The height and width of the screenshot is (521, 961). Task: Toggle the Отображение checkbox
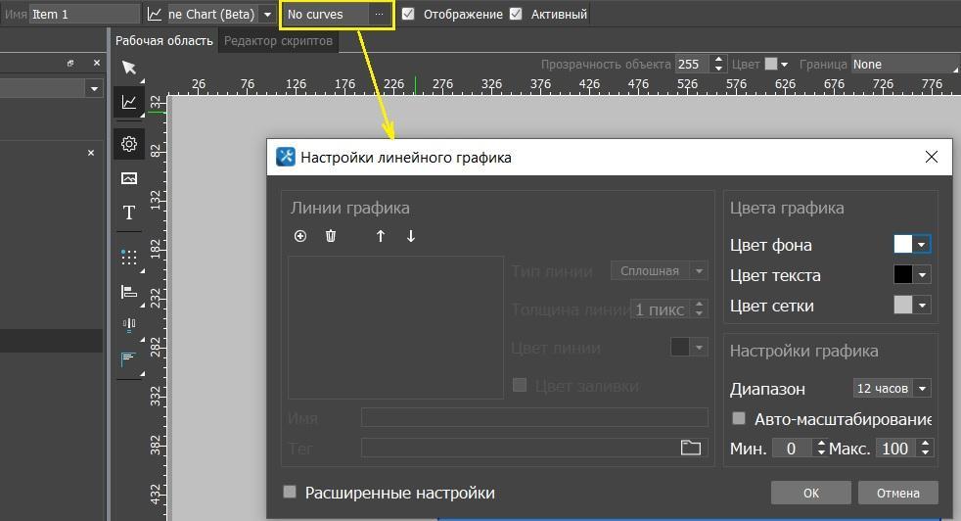tap(408, 15)
